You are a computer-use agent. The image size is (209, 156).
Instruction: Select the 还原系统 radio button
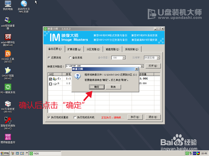[49, 58]
